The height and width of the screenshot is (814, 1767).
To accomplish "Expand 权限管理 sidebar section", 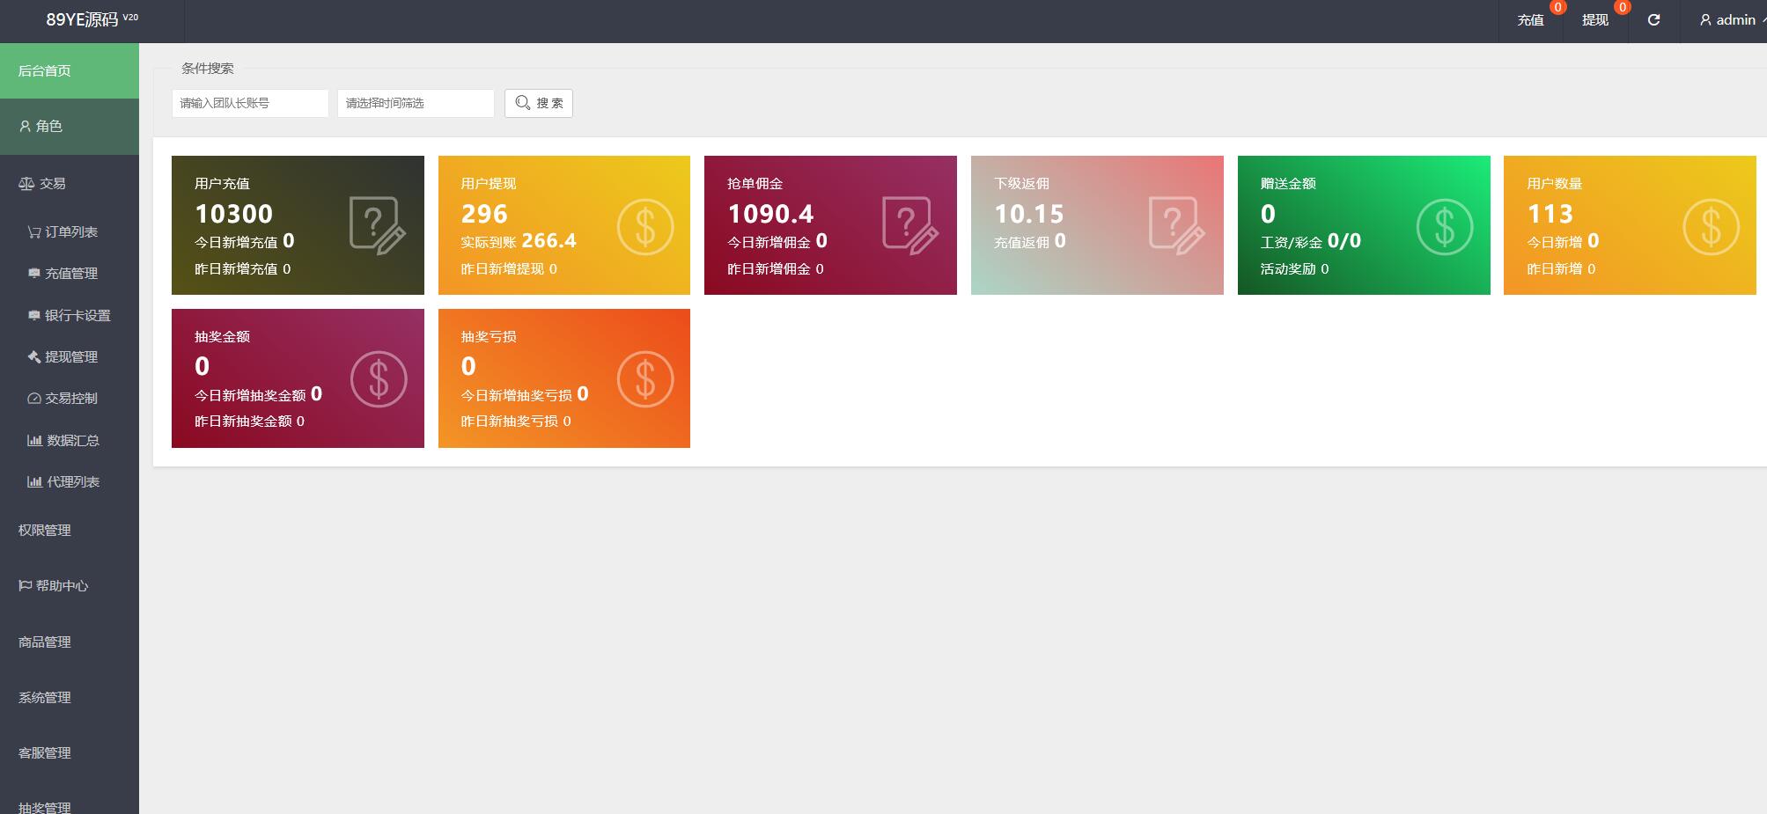I will (x=70, y=530).
